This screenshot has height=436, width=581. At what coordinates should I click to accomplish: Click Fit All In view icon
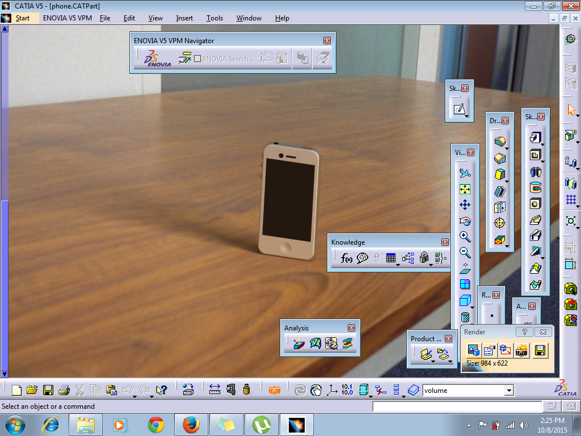465,189
